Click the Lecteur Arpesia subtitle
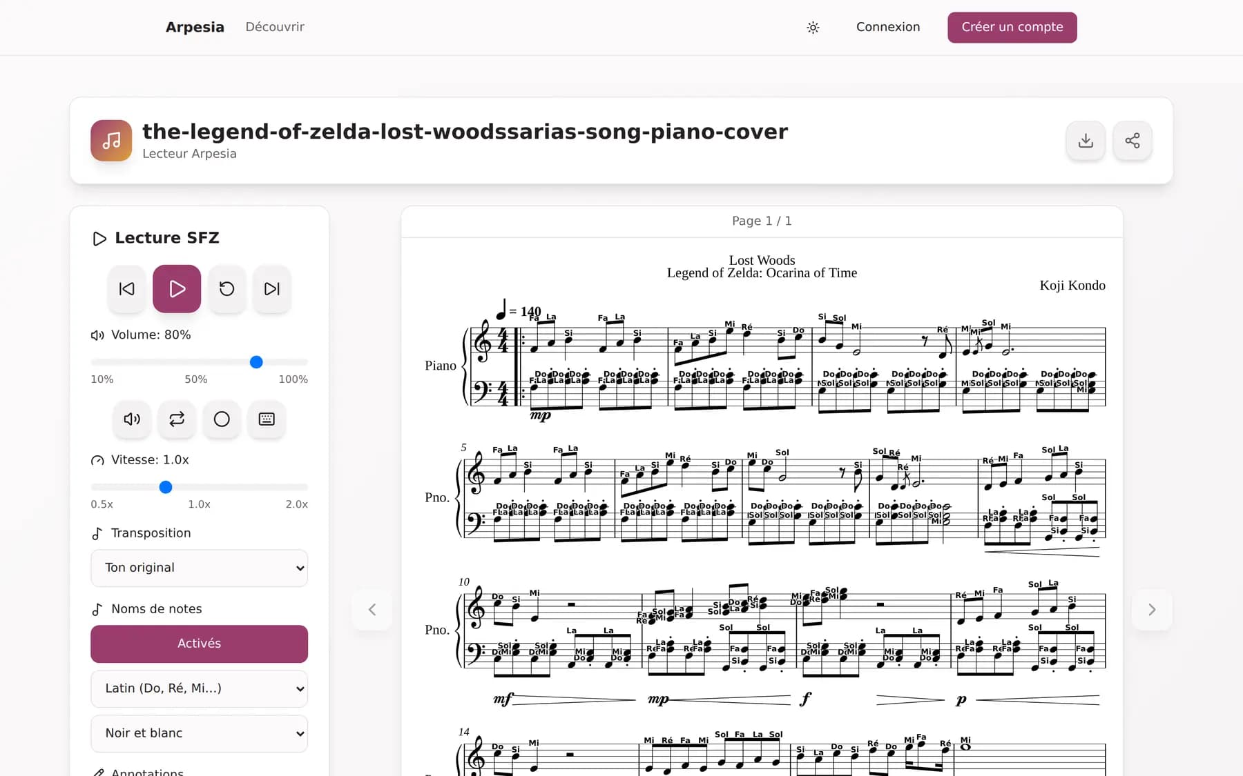The image size is (1243, 776). 189,154
